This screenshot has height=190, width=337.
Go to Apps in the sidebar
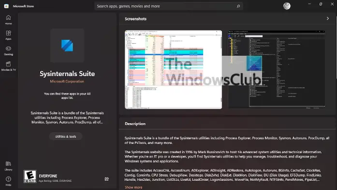(x=8, y=35)
